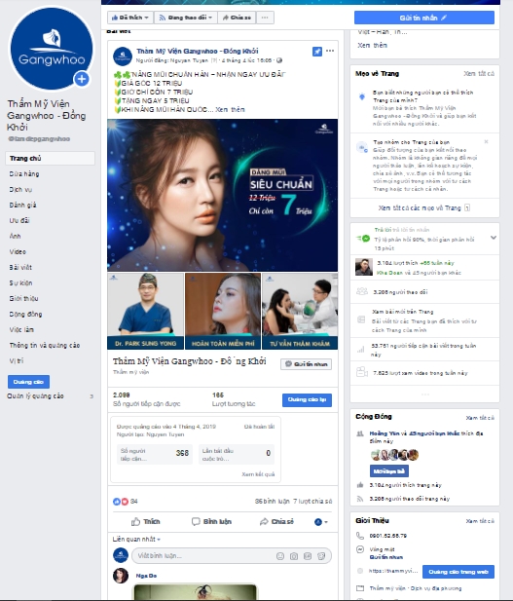Toggle 'Đang theo dõi' following button
This screenshot has height=601, width=513.
(x=185, y=18)
